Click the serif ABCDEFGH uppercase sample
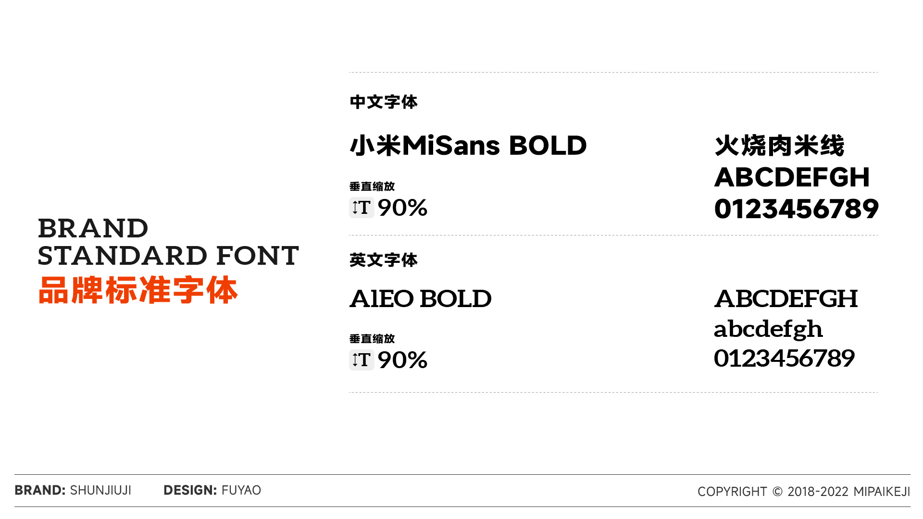 pyautogui.click(x=786, y=298)
